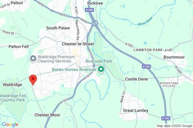Click the A1(M) shield near Picktree
Viewport: 193px width, 128px height.
(x=89, y=10)
